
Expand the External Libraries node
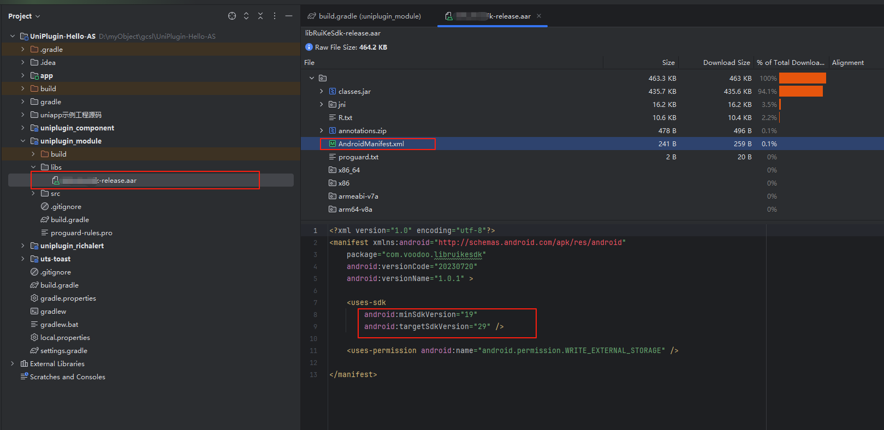(13, 363)
